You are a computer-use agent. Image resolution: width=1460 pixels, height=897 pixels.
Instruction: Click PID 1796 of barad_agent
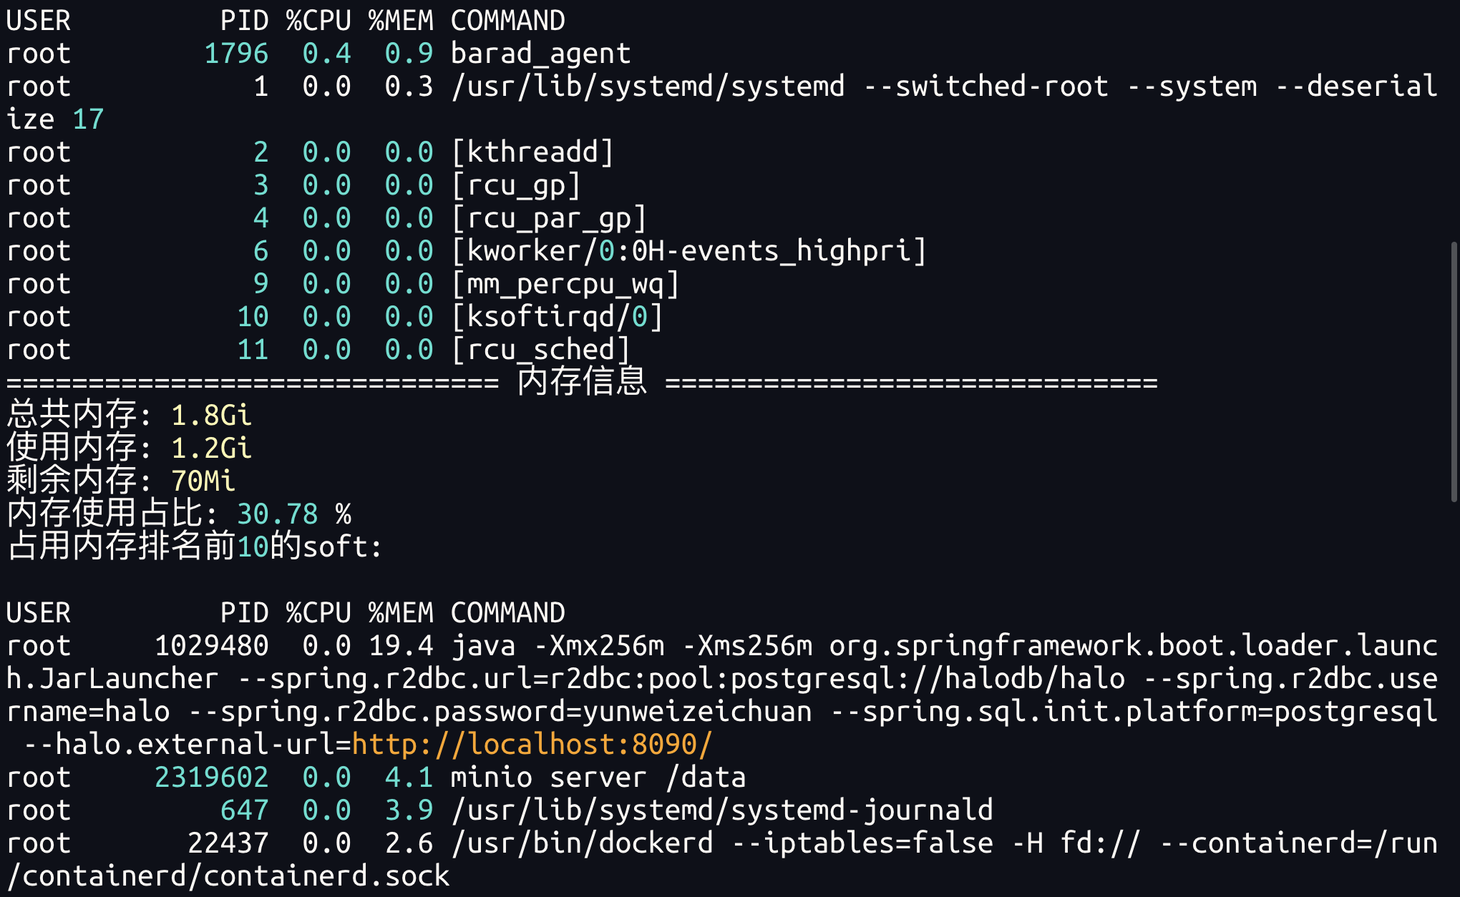[236, 54]
